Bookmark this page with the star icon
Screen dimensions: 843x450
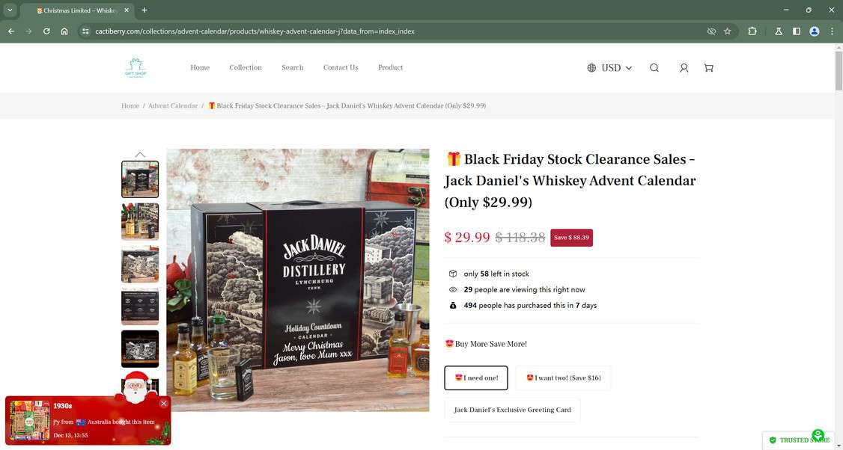728,31
